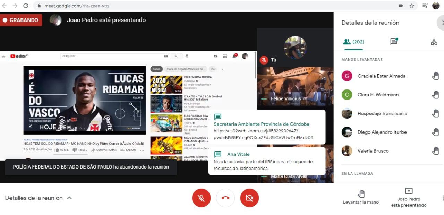Viewport: 444px width, 215px height.
Task: Bookmark this page with star icon
Action: click(412, 6)
